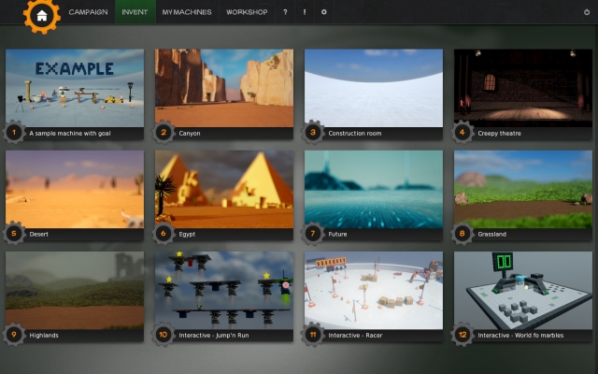Viewport: 598px width, 374px height.
Task: Pick the Future level thumbnail
Action: [x=374, y=188]
